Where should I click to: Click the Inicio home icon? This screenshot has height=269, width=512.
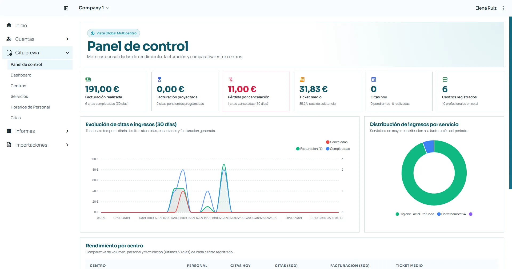tap(9, 25)
